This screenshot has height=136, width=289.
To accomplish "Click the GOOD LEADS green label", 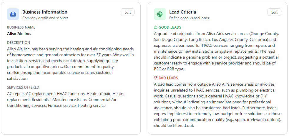I will point(170,27).
